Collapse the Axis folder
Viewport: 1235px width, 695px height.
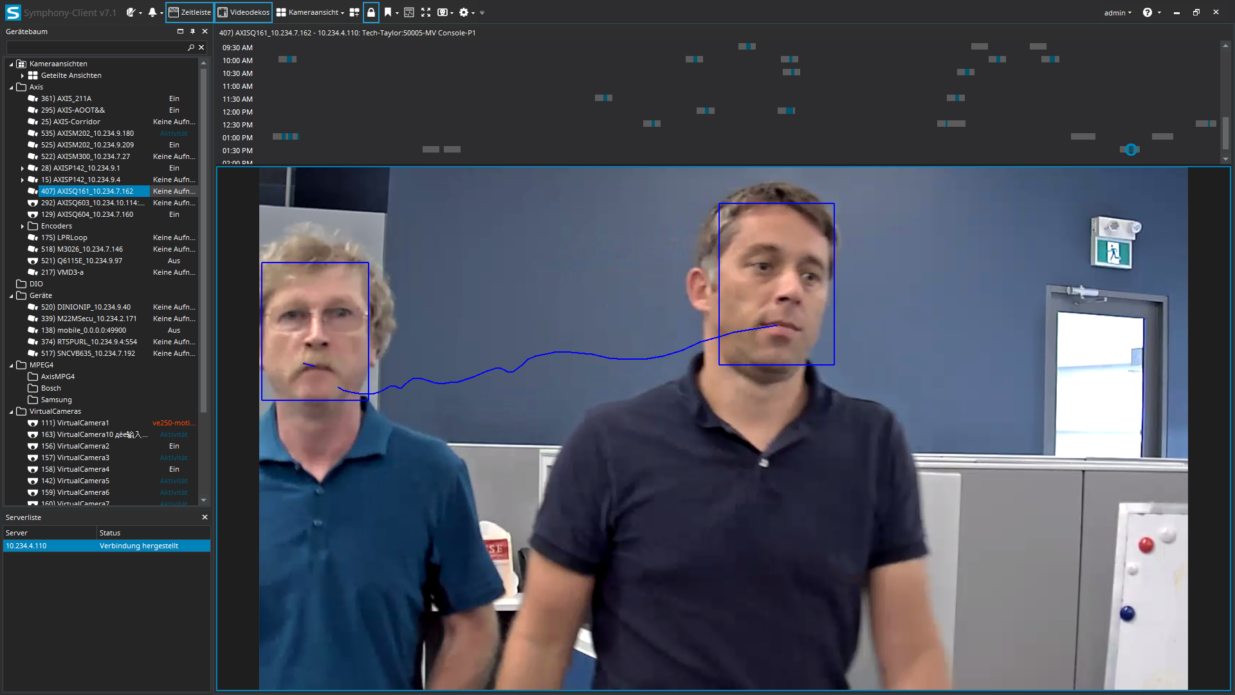[x=11, y=88]
